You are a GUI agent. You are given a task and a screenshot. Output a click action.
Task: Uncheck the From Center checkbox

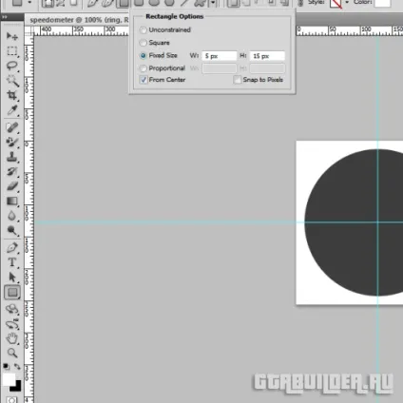coord(144,80)
